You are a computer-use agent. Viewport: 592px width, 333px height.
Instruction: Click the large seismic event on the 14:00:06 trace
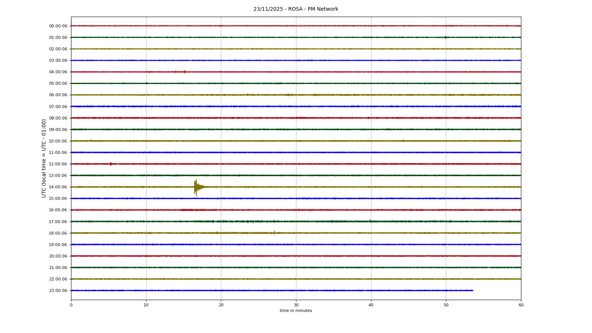tap(196, 187)
